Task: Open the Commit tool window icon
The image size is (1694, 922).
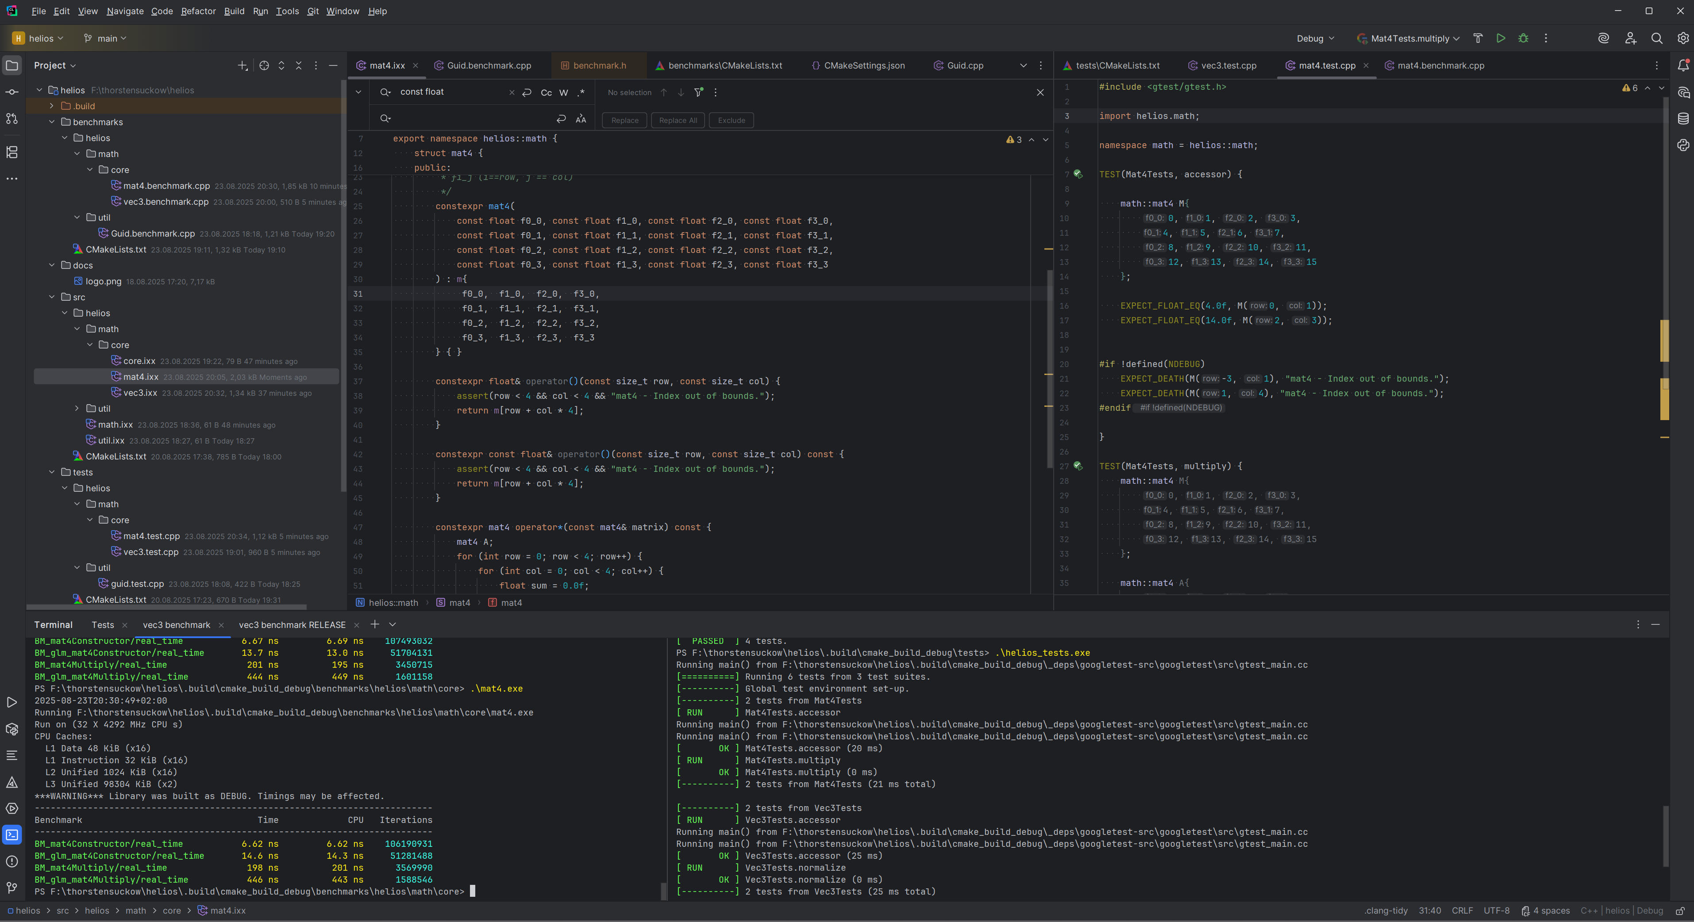Action: coord(12,92)
